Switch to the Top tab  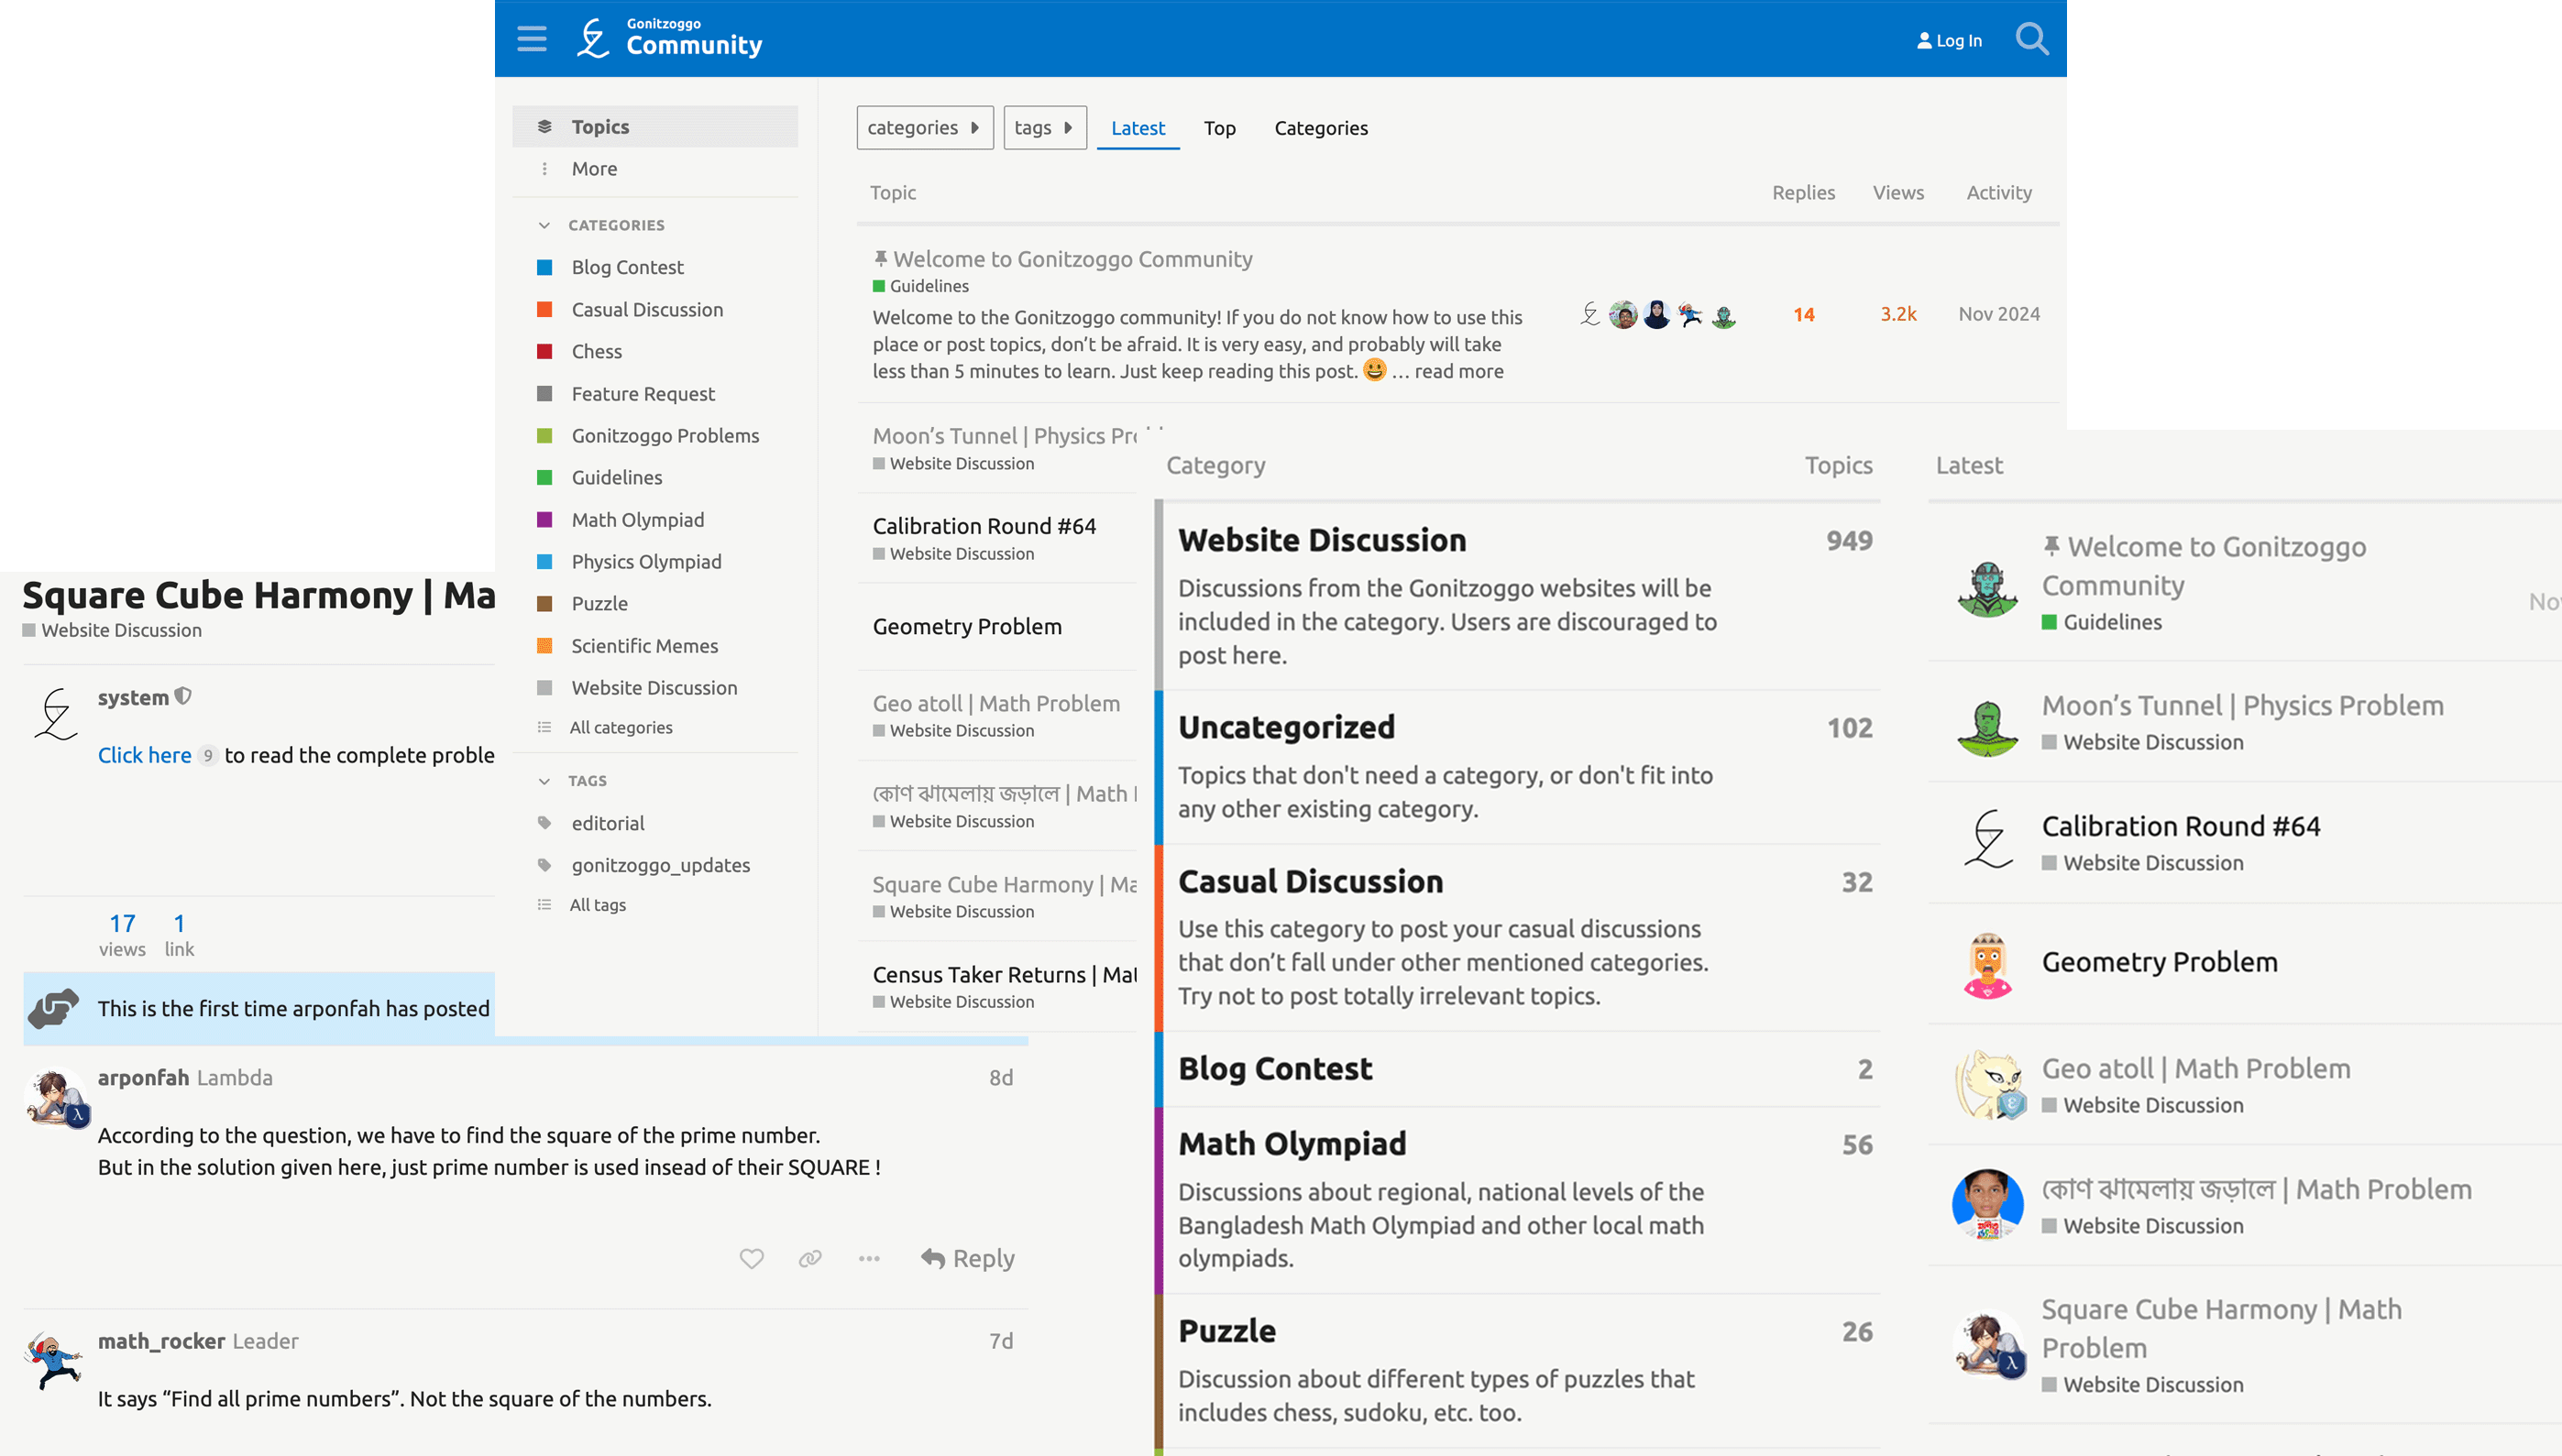click(x=1218, y=128)
